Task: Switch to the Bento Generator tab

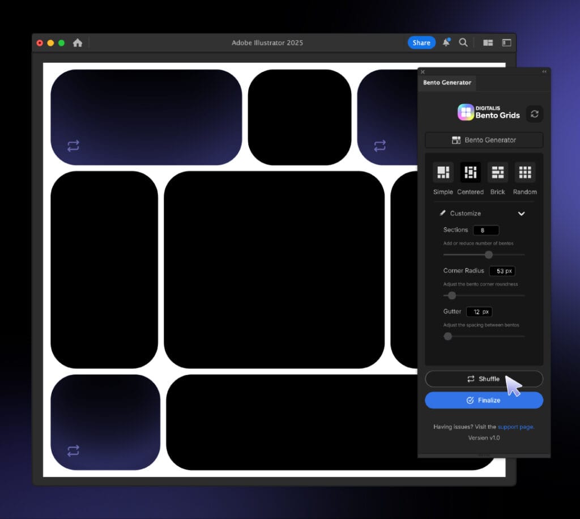Action: (x=447, y=83)
